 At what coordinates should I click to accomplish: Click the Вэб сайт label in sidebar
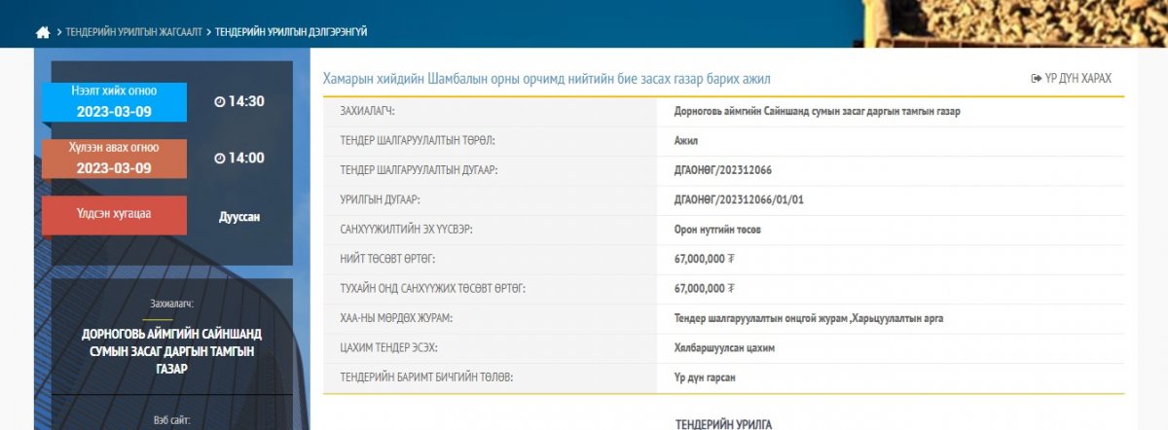tap(171, 420)
